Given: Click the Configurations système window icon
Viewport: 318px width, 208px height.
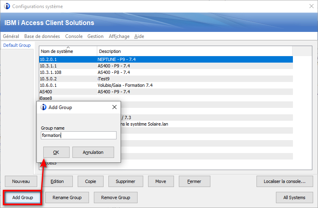Looking at the screenshot, I should click(x=7, y=6).
